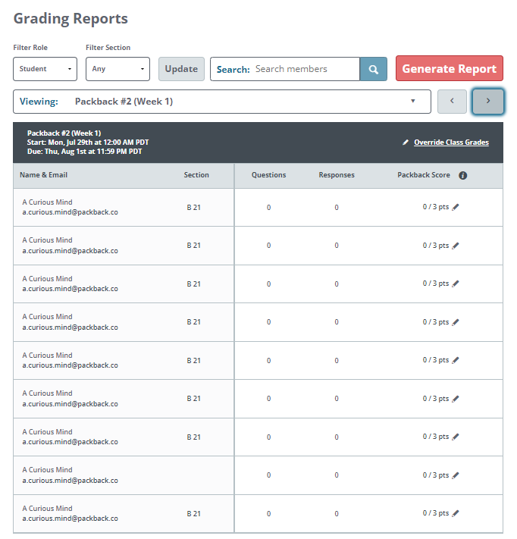Click the Responses column header
Image resolution: width=517 pixels, height=539 pixels.
(x=337, y=175)
